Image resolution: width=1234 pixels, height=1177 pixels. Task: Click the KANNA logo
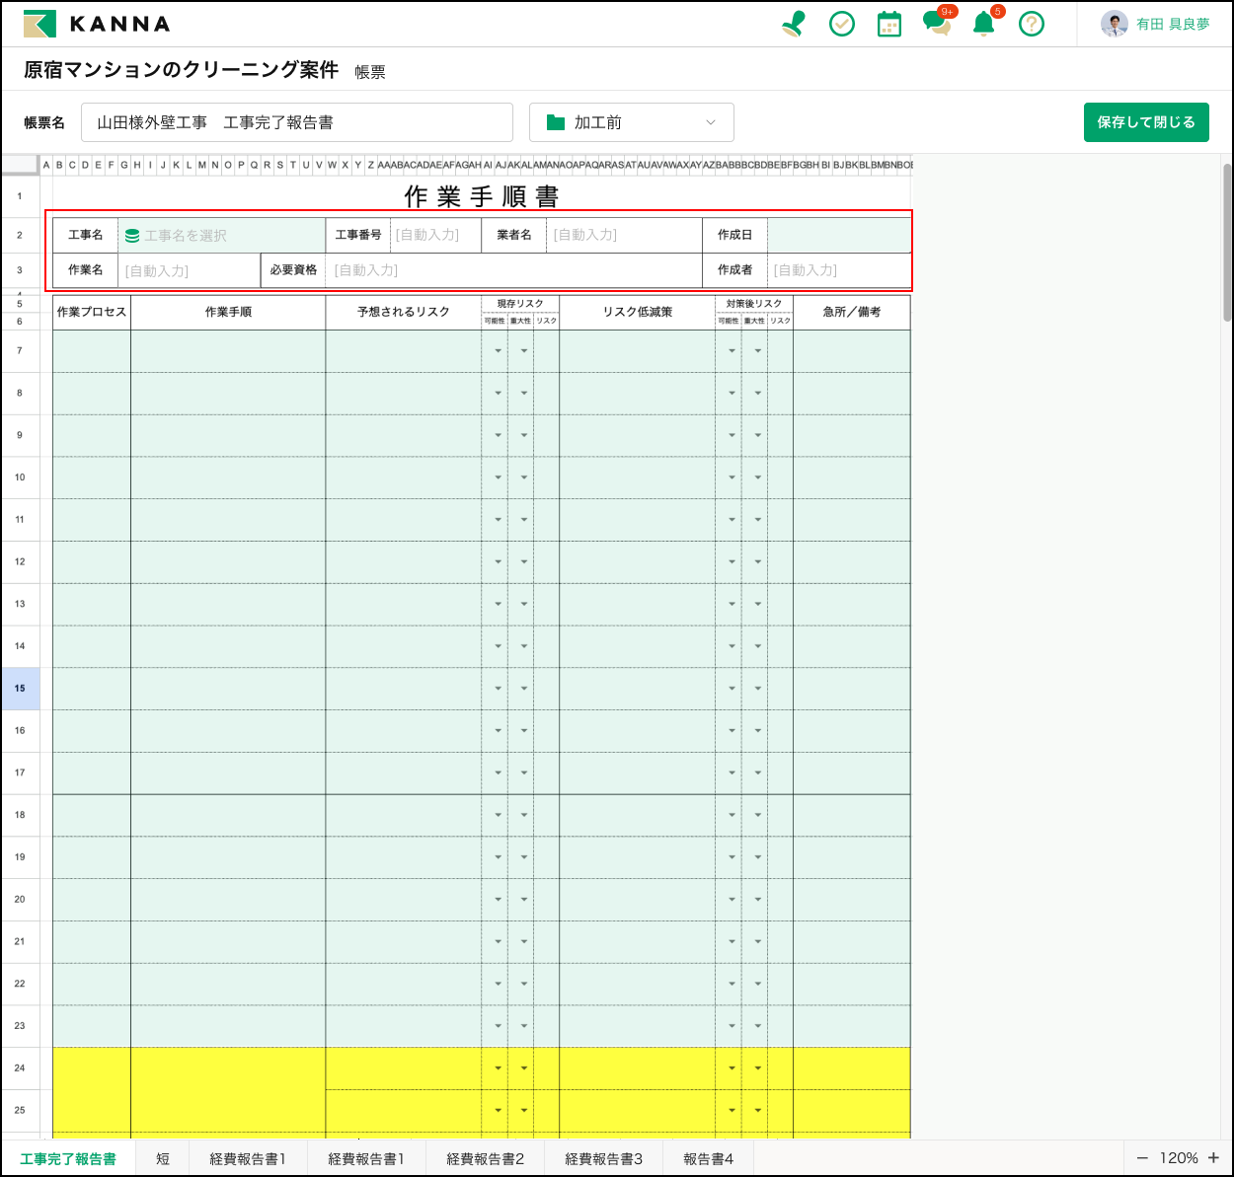(97, 24)
